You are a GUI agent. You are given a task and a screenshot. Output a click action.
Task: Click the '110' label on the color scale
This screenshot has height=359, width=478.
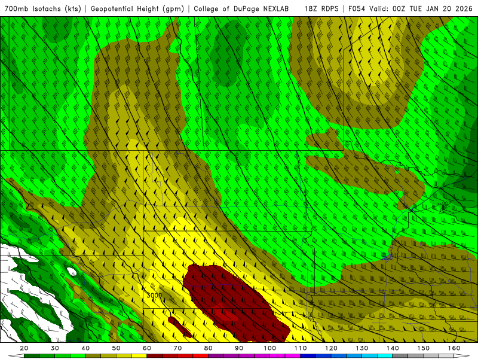click(301, 348)
